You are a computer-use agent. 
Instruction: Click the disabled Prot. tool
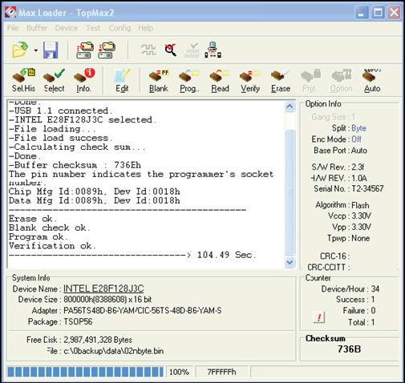tap(310, 80)
